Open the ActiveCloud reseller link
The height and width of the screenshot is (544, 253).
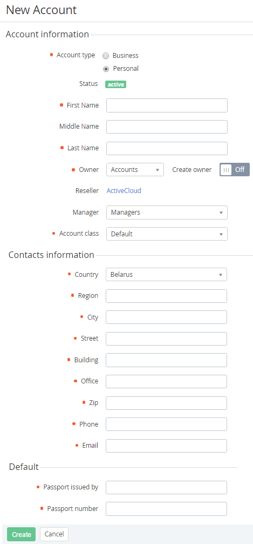click(124, 190)
